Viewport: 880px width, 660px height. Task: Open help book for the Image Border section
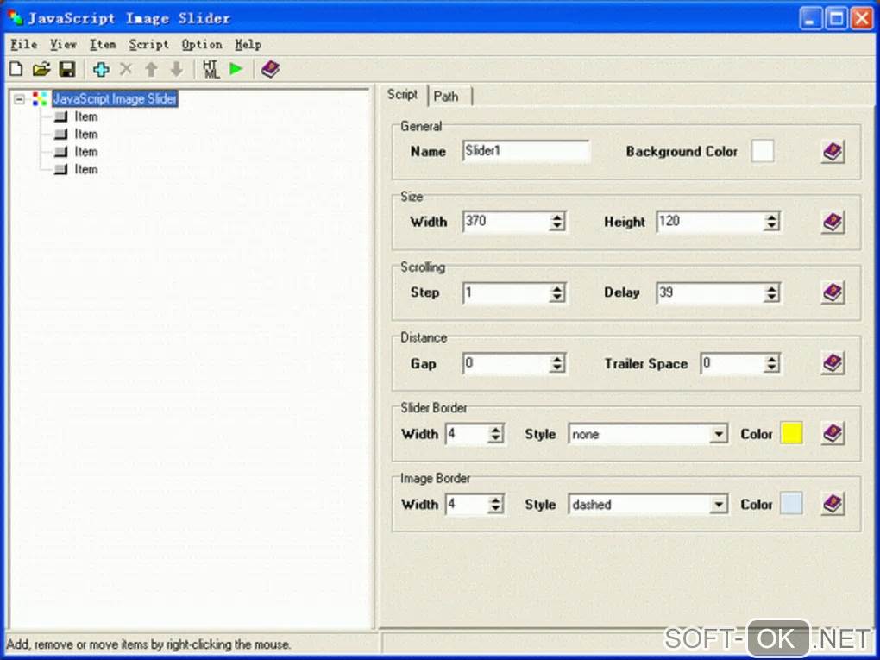[833, 504]
